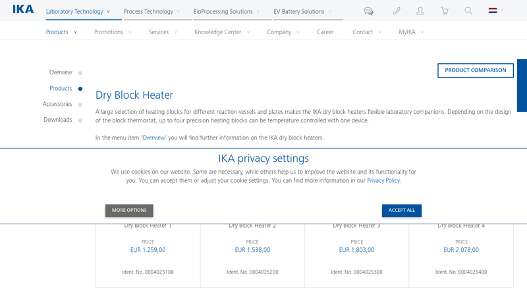Click the IKA logo
The image size is (527, 296).
point(22,11)
